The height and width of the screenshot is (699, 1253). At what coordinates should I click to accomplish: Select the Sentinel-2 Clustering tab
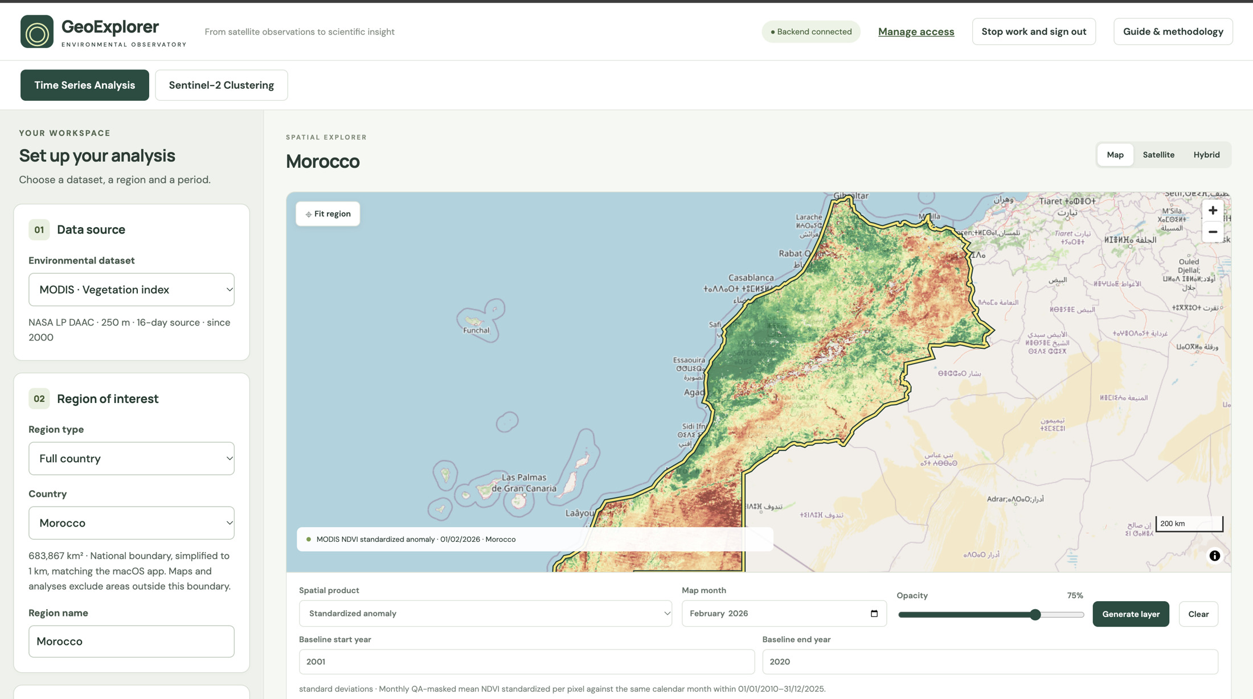click(222, 85)
